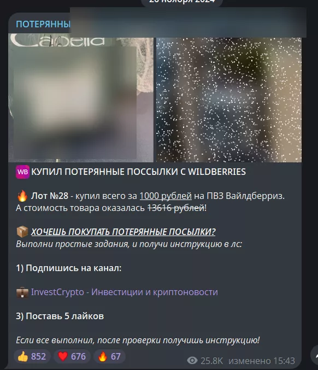Image resolution: width=318 pixels, height=370 pixels.
Task: Click the thumbs-up reaction with 852
Action: (x=32, y=356)
